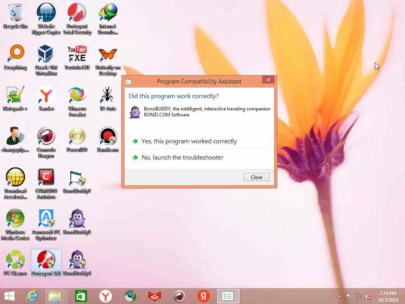Choose No, launch the troubleshooter

199,158
